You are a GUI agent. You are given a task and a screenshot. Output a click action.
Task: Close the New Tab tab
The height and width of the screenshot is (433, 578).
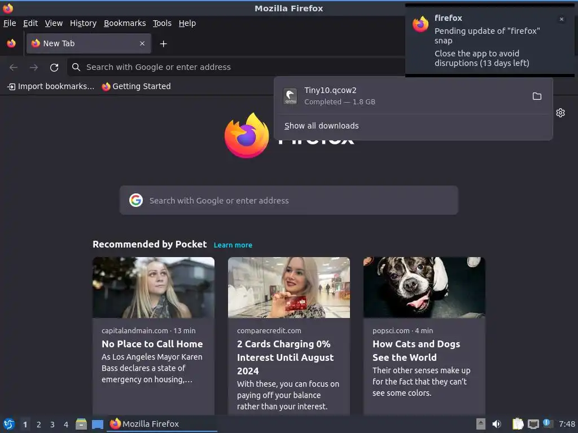pyautogui.click(x=142, y=43)
